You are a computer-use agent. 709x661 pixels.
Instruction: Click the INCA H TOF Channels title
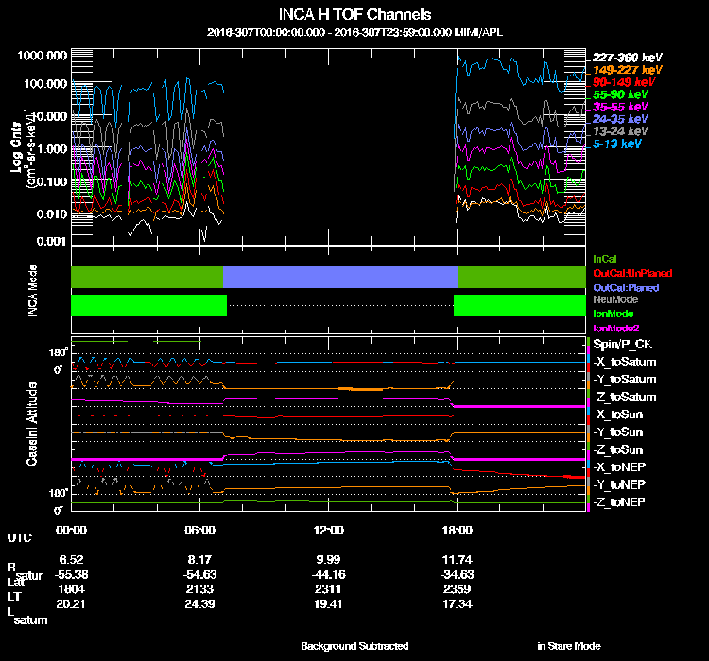pyautogui.click(x=354, y=15)
